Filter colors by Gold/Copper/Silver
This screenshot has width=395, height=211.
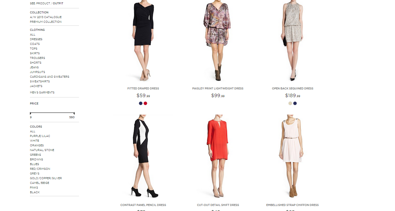point(46,178)
